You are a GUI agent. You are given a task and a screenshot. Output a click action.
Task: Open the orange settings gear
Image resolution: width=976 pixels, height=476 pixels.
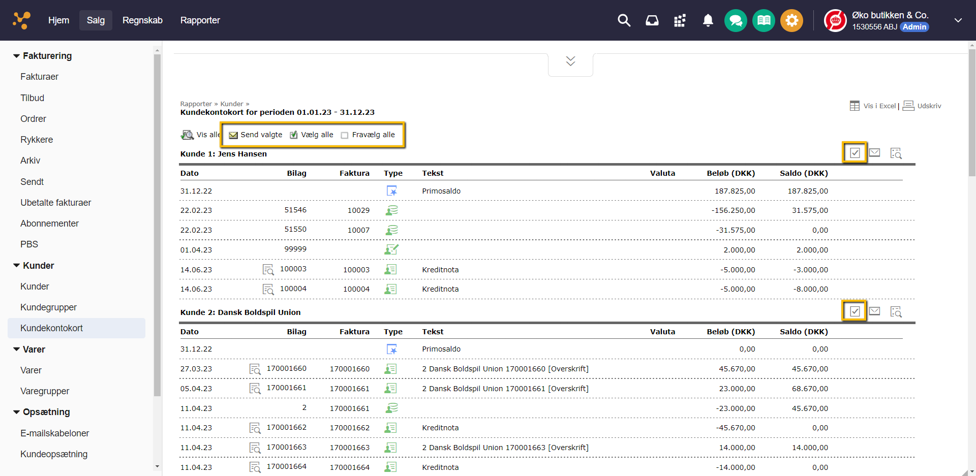pyautogui.click(x=791, y=21)
